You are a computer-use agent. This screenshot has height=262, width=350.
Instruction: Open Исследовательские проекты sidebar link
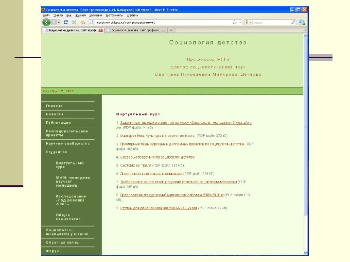click(67, 133)
